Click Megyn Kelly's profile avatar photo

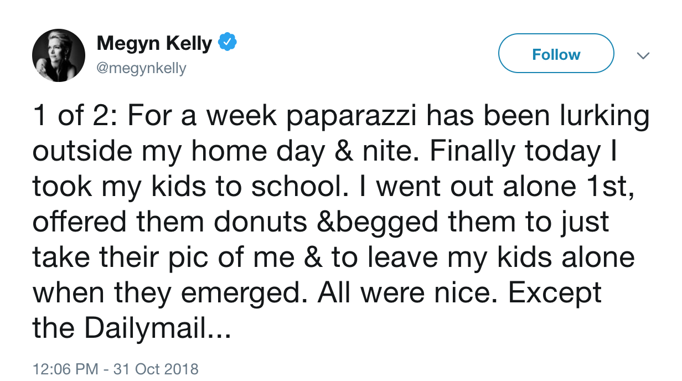tap(59, 56)
